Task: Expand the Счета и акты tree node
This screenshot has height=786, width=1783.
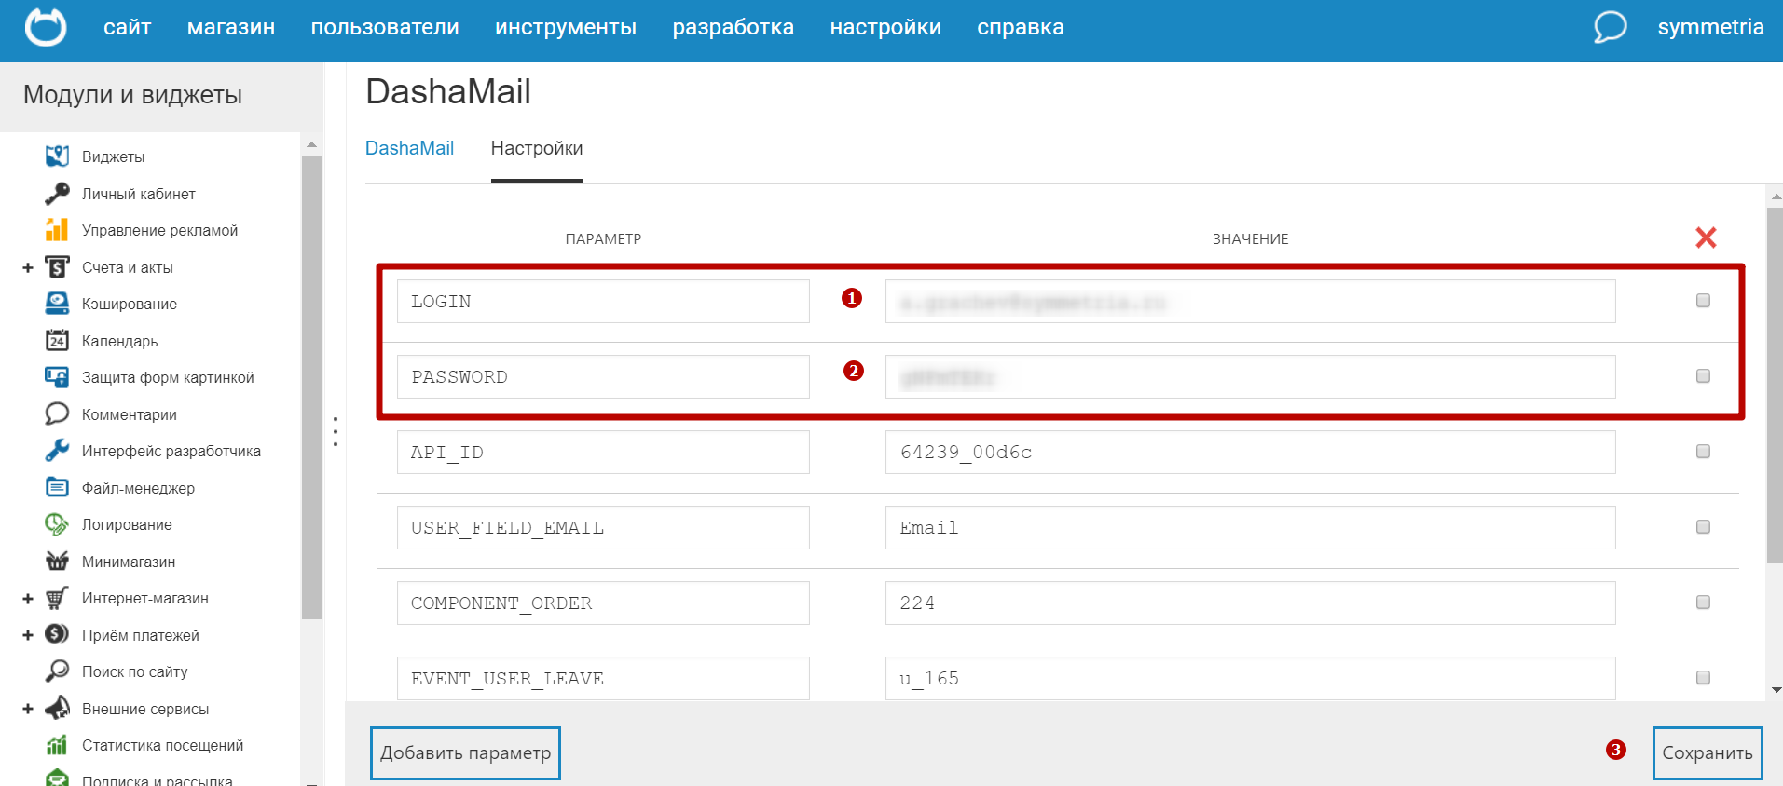Action: coord(28,268)
